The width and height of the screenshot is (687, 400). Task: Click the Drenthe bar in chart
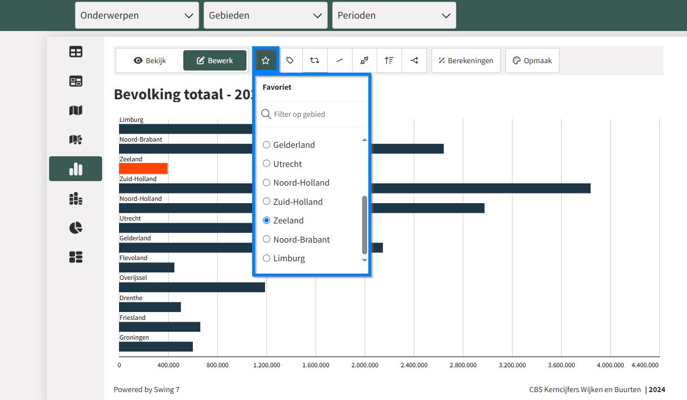150,307
